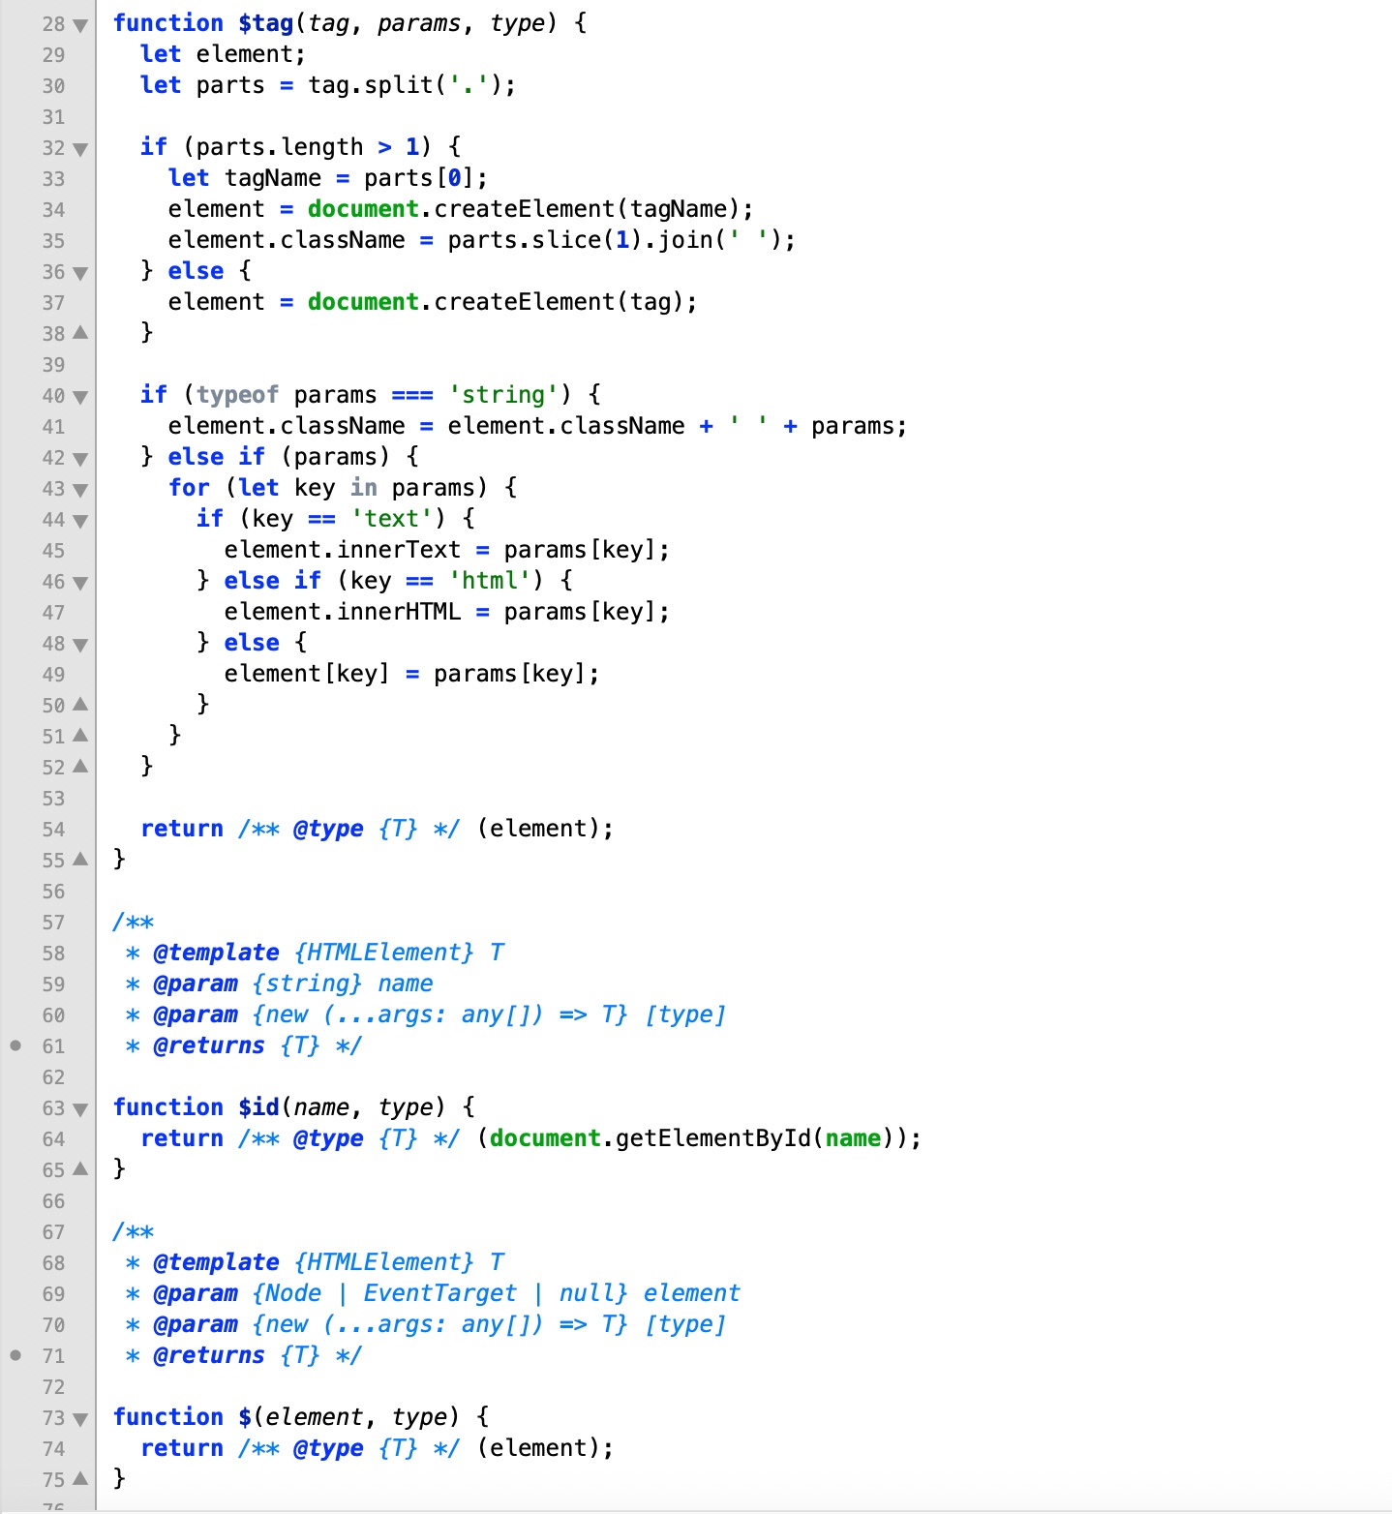
Task: Select line number 54 in the gutter
Action: click(x=53, y=830)
